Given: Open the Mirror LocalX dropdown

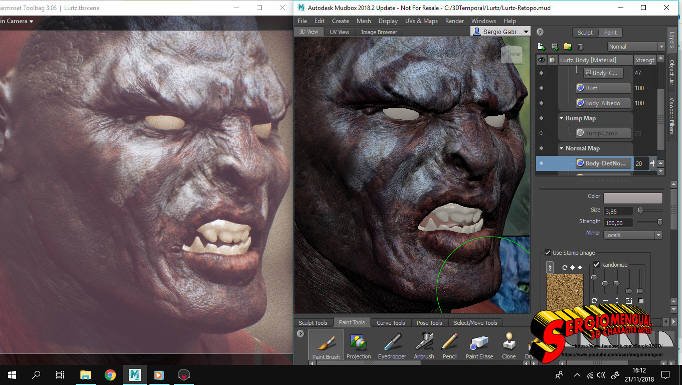Looking at the screenshot, I should pos(633,235).
